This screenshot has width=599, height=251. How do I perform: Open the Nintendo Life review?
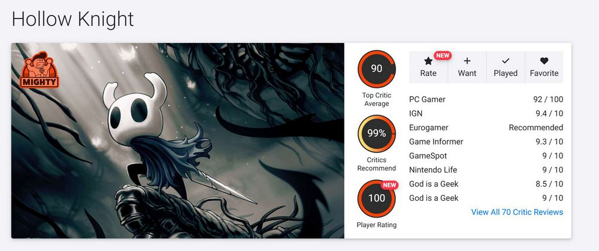(486, 170)
